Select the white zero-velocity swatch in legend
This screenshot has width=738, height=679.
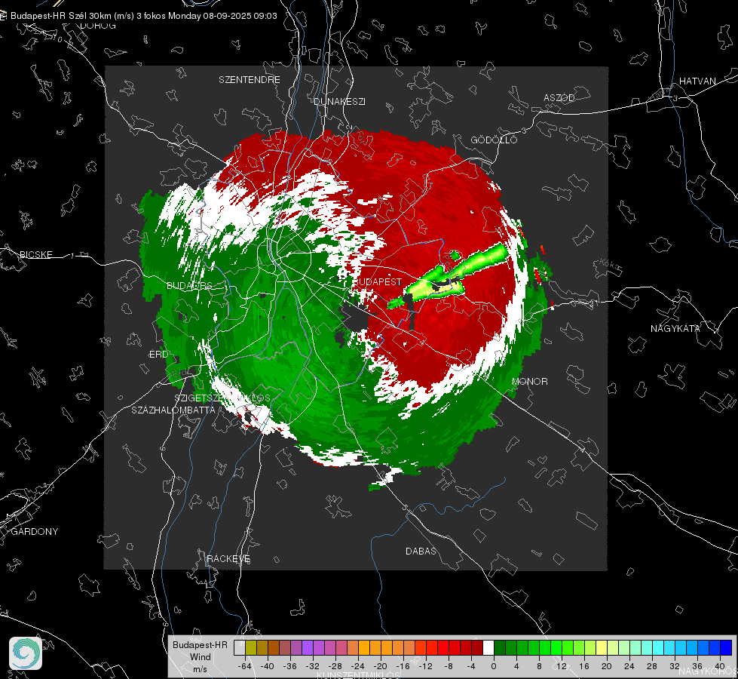[x=488, y=647]
